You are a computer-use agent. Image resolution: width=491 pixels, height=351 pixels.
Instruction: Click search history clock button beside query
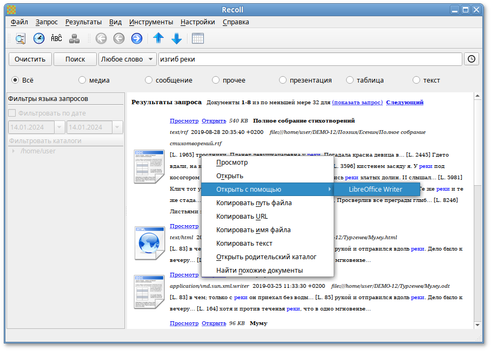pyautogui.click(x=472, y=59)
